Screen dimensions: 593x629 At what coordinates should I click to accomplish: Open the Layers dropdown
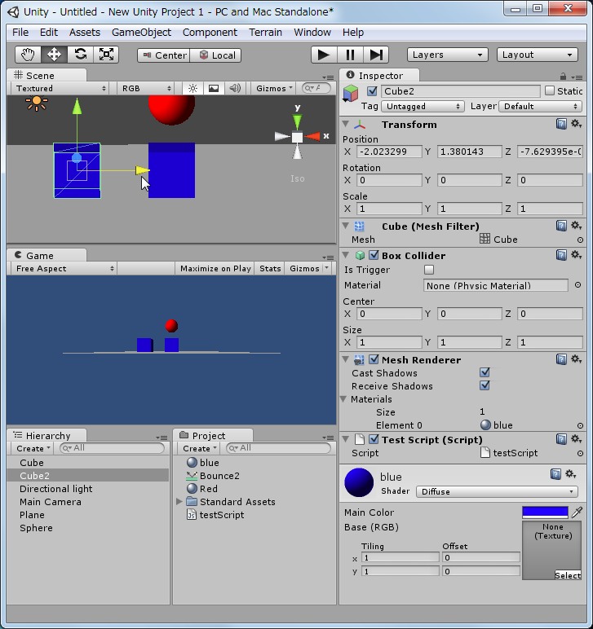point(447,55)
